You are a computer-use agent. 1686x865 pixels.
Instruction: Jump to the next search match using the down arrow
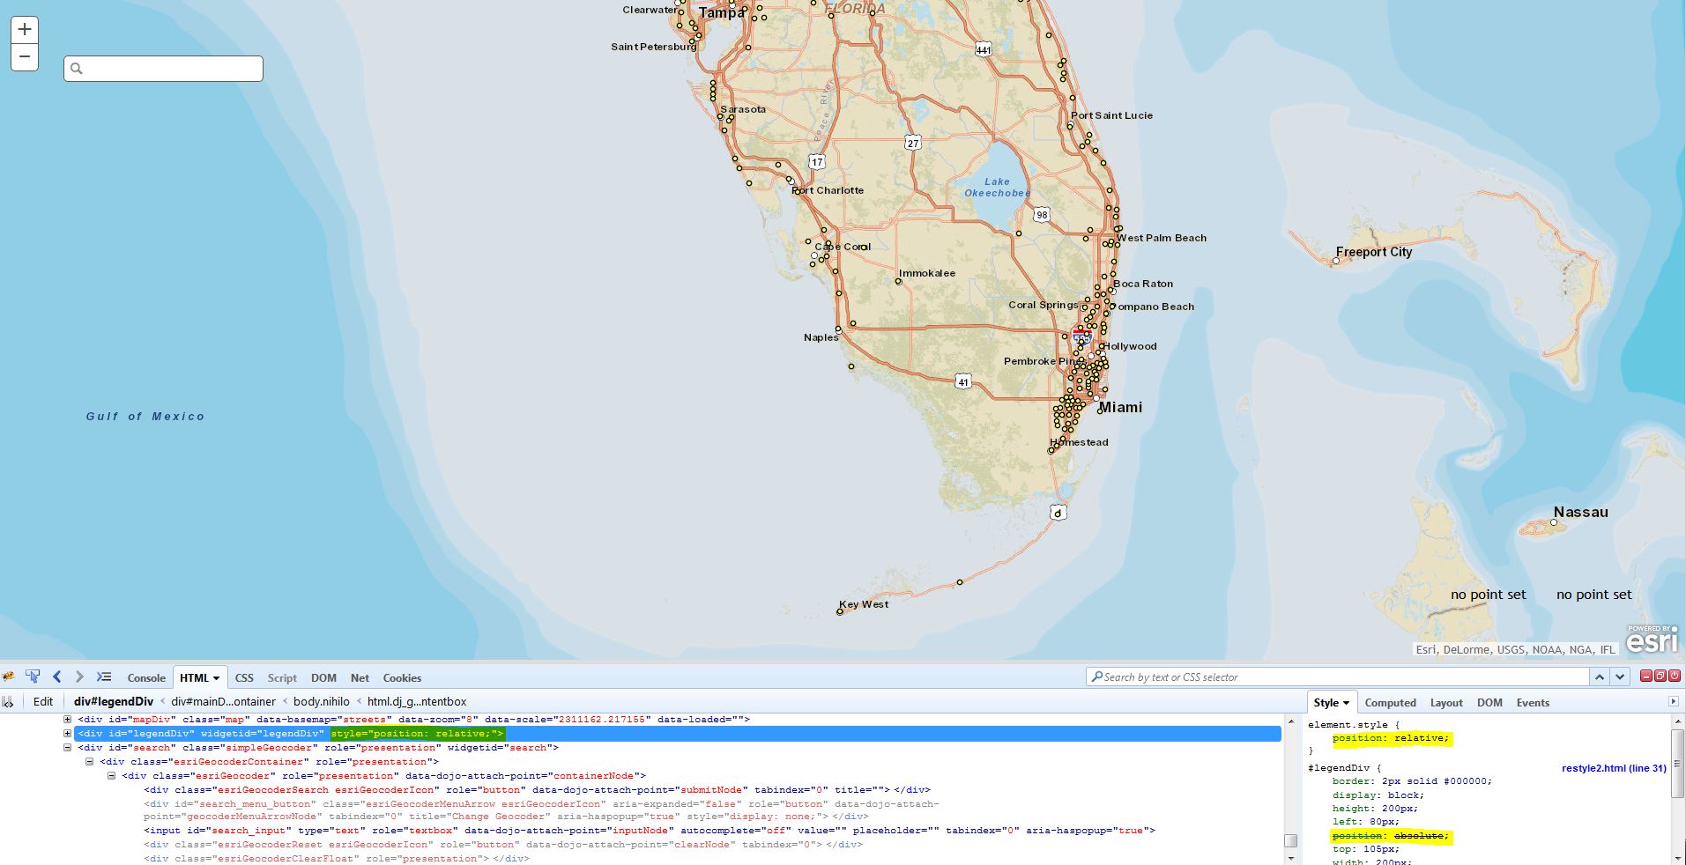[1620, 677]
